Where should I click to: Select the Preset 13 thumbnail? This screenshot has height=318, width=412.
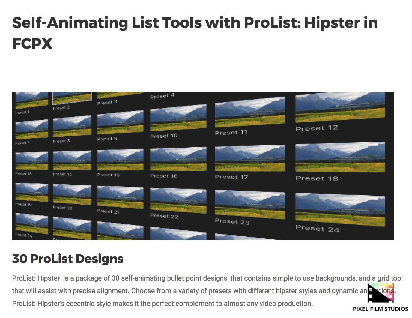coord(32,161)
